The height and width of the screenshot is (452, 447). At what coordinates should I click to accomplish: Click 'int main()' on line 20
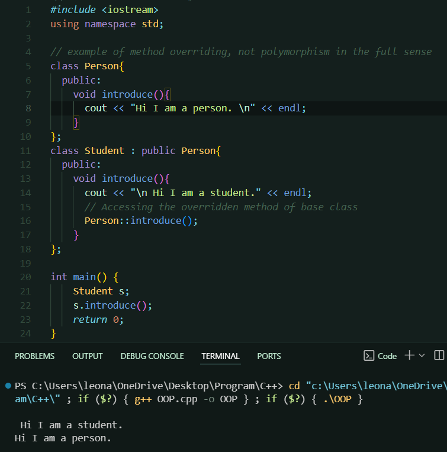[x=79, y=277]
